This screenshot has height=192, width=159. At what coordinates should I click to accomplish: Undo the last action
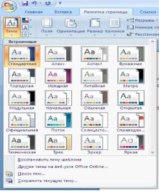(x=34, y=3)
